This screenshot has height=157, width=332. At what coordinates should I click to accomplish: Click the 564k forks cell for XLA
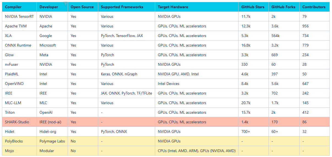[x=284, y=36]
